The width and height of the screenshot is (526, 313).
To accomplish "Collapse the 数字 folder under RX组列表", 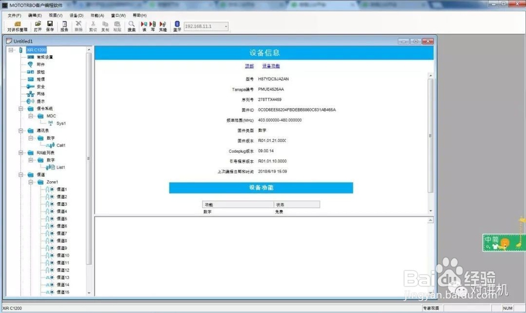I will 31,160.
